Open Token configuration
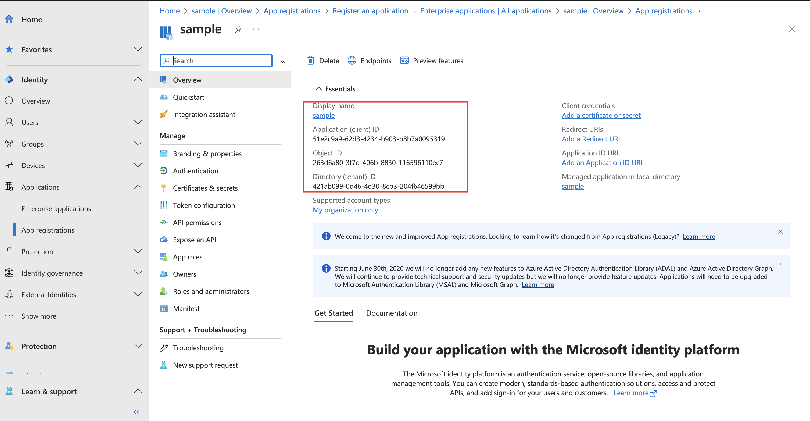This screenshot has width=810, height=421. [203, 205]
